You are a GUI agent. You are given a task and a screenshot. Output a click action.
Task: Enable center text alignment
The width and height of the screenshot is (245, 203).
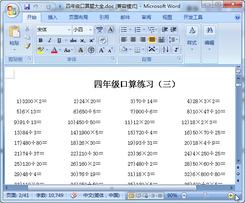(x=133, y=39)
